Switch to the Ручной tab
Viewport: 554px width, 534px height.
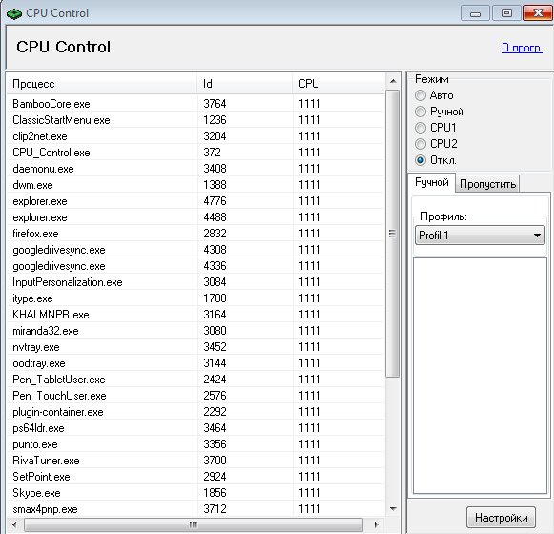431,182
